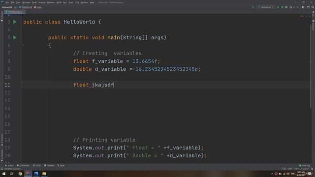This screenshot has height=177, width=315.
Task: Open Google Chrome from the taskbar
Action: coord(20,174)
